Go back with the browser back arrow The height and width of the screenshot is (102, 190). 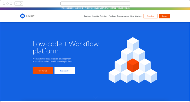[17, 4]
